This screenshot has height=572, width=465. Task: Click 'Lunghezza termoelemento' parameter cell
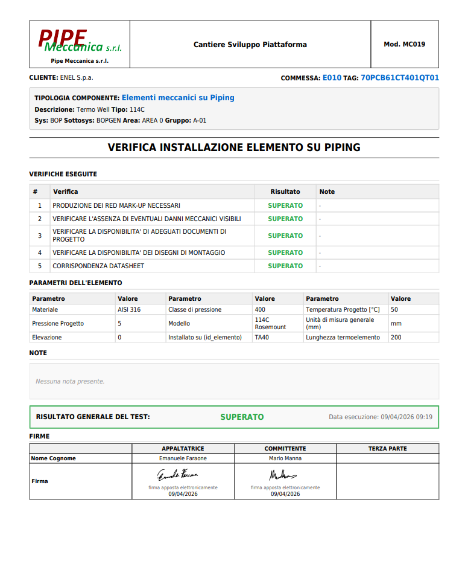coord(346,337)
